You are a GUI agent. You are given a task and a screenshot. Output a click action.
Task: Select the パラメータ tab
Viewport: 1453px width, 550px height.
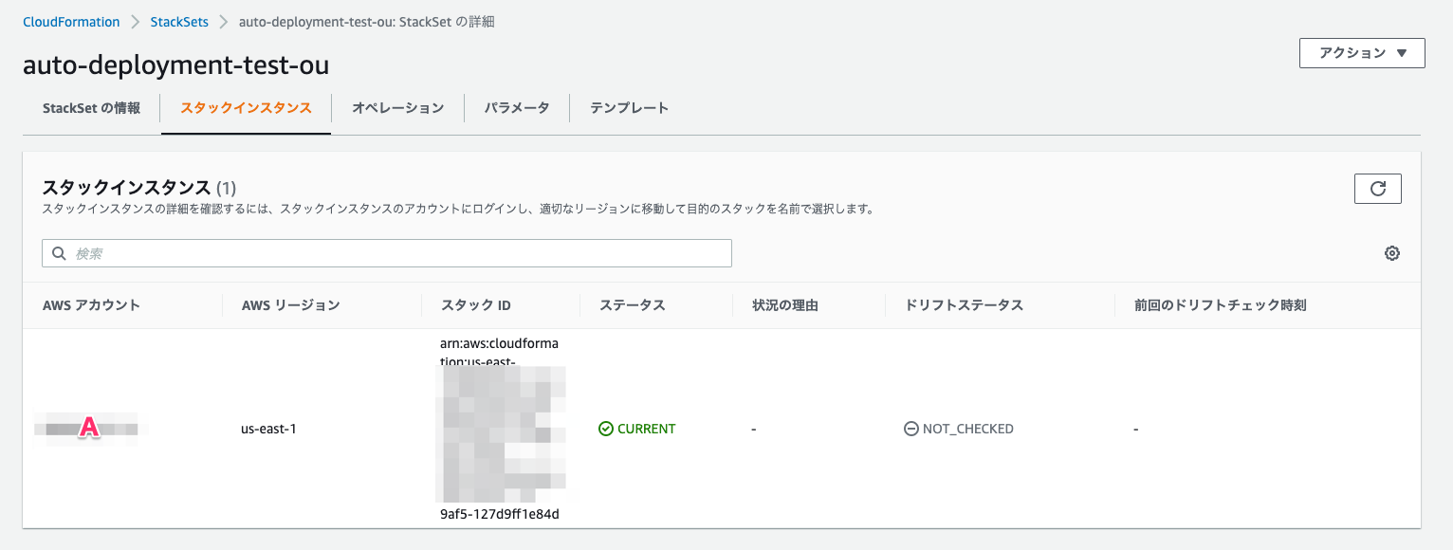coord(516,107)
